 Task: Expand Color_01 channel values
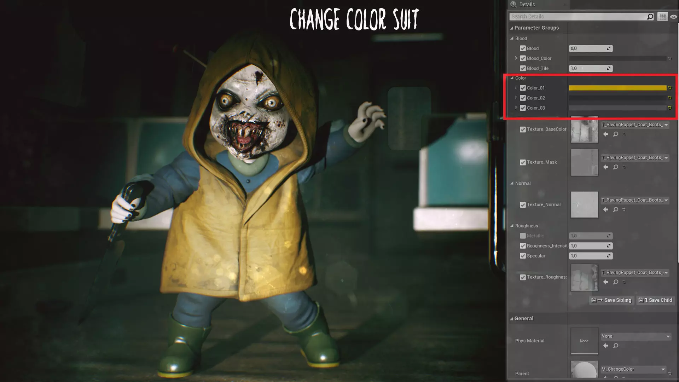point(516,87)
